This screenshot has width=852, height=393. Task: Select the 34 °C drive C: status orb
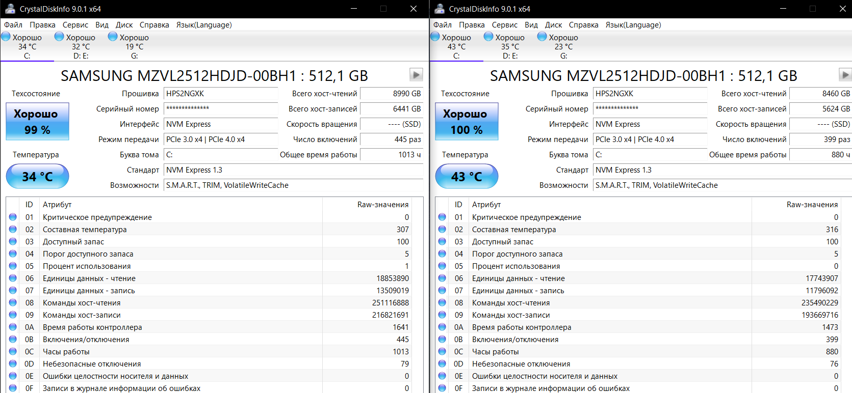pyautogui.click(x=6, y=37)
